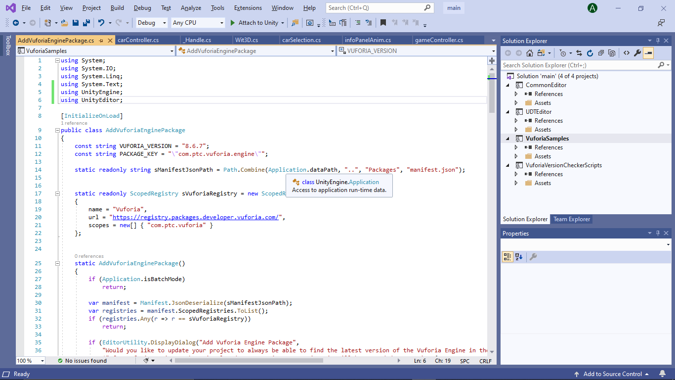Collapse the using directives block
The height and width of the screenshot is (380, 675).
(57, 60)
